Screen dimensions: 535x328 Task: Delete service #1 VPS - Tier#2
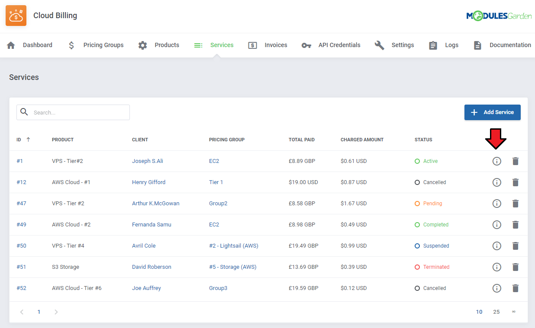[x=515, y=161]
